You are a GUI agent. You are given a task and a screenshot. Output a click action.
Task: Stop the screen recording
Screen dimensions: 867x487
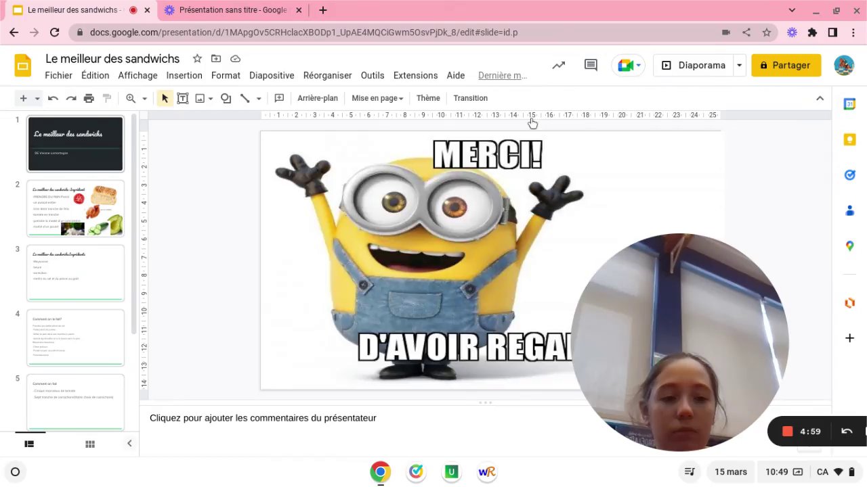(787, 431)
